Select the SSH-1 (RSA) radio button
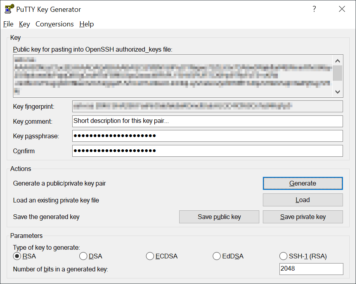The height and width of the screenshot is (284, 356). (283, 256)
